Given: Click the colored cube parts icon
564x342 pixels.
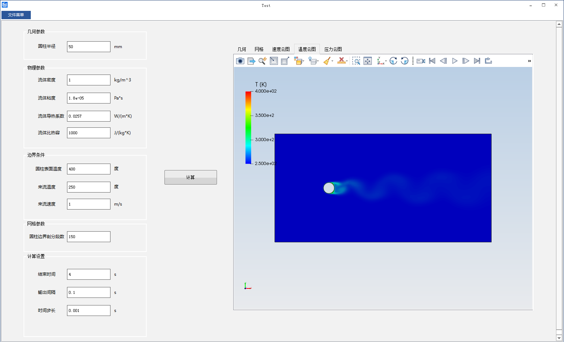Looking at the screenshot, I should pos(298,61).
